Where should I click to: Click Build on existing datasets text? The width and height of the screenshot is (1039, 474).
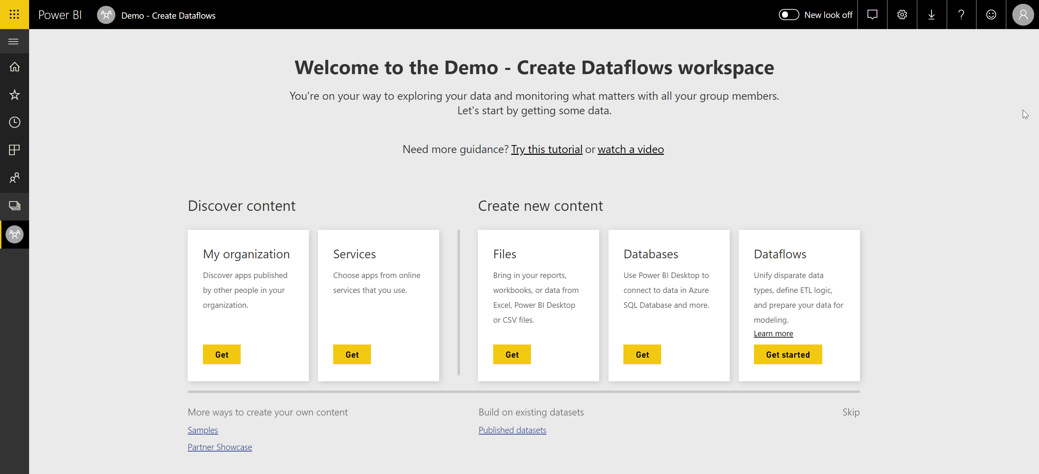(531, 412)
